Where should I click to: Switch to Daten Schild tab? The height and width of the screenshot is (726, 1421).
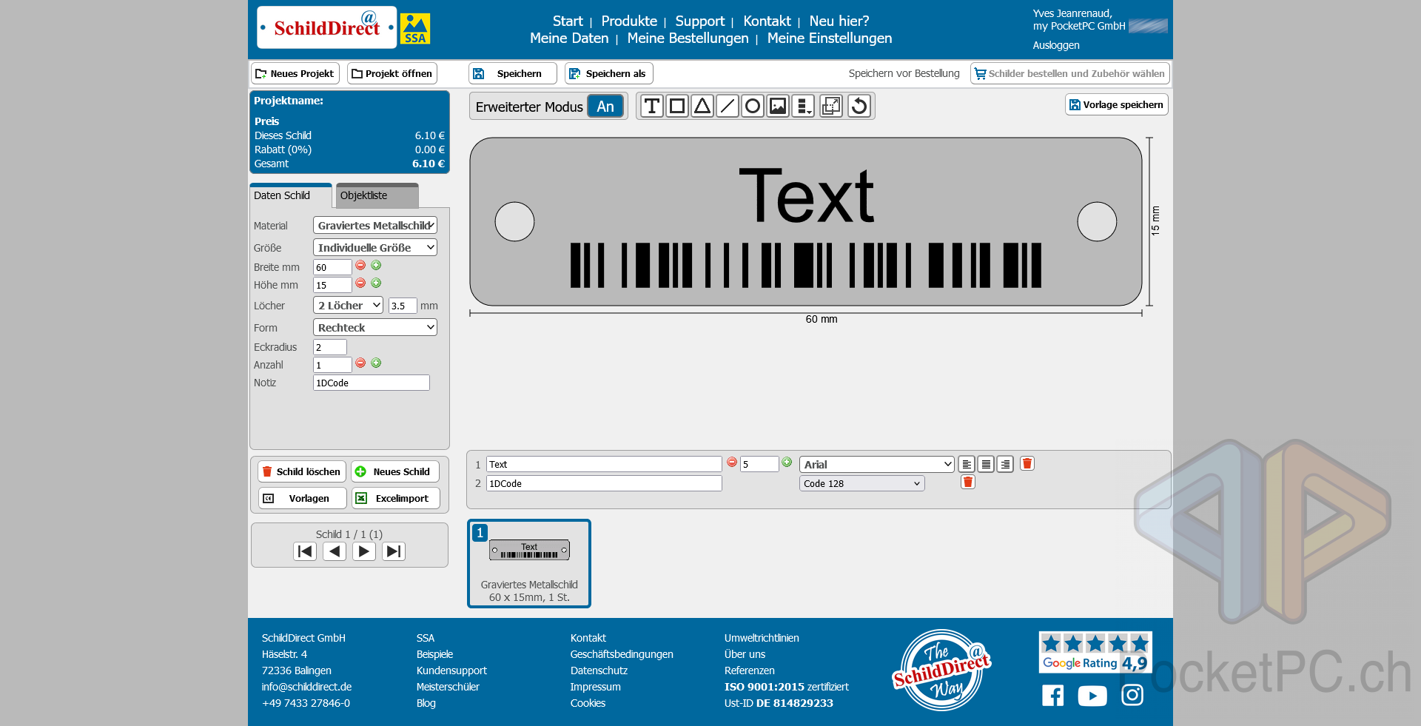291,195
